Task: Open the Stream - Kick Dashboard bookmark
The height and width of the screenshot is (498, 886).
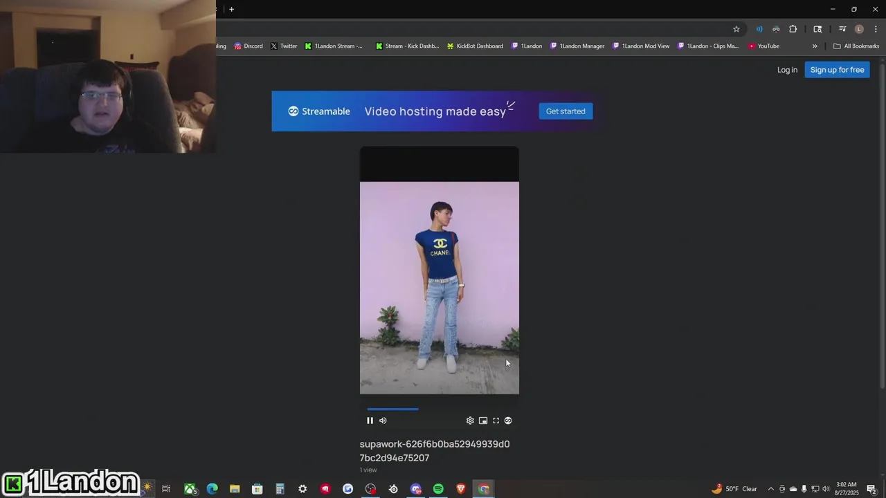Action: tap(407, 46)
